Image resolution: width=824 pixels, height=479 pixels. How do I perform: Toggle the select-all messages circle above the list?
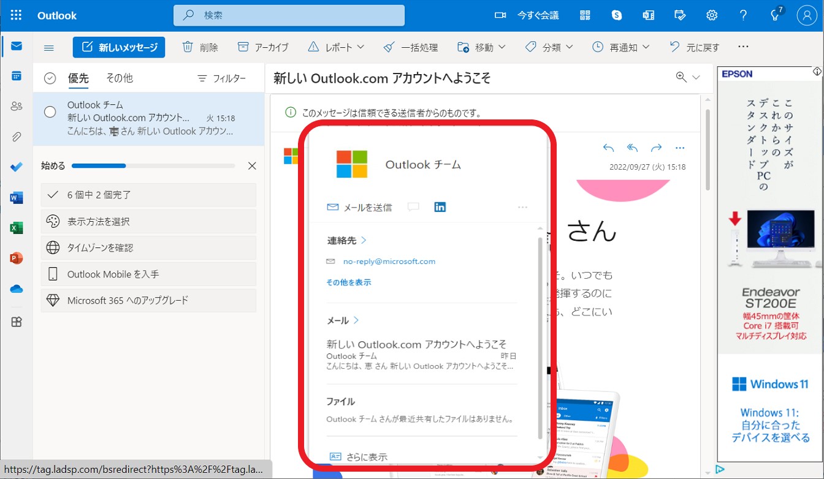pos(49,78)
